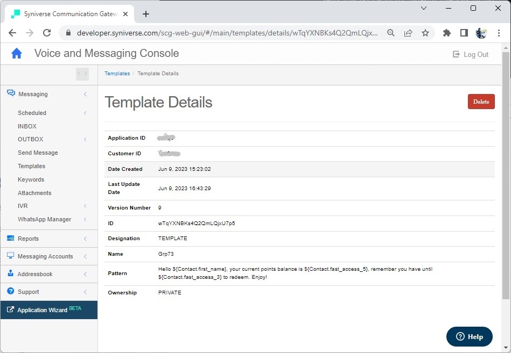Click the Log Out link

tap(471, 55)
